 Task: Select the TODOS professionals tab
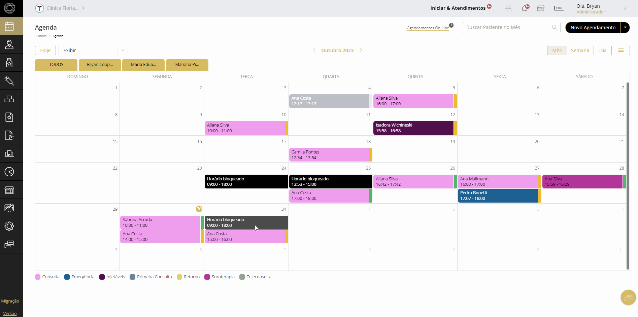[56, 65]
